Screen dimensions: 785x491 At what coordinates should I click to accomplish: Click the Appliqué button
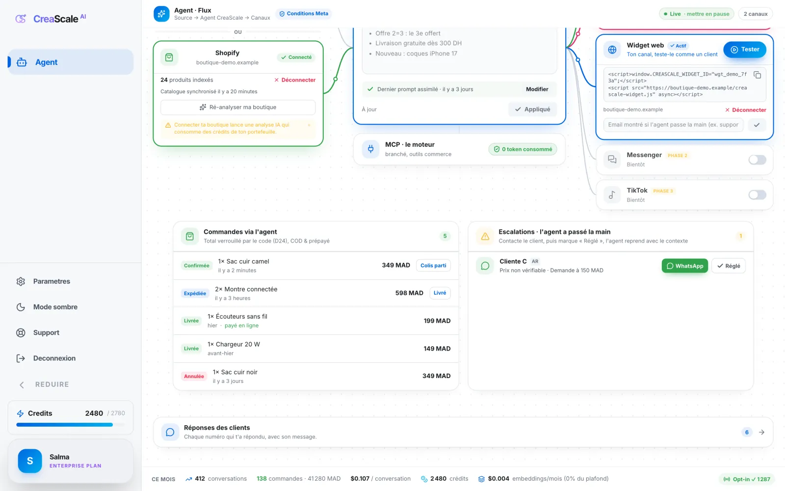coord(532,109)
